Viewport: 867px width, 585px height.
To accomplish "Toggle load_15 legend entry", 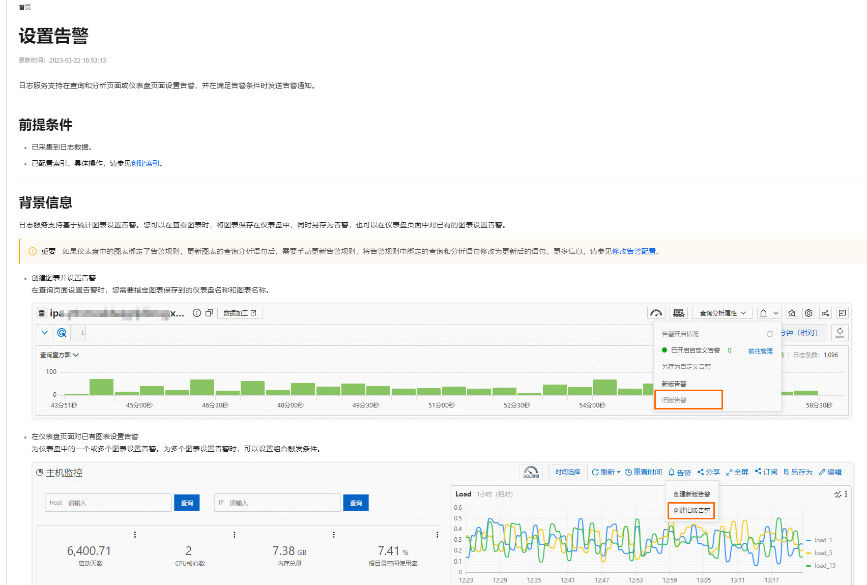I will pyautogui.click(x=821, y=566).
